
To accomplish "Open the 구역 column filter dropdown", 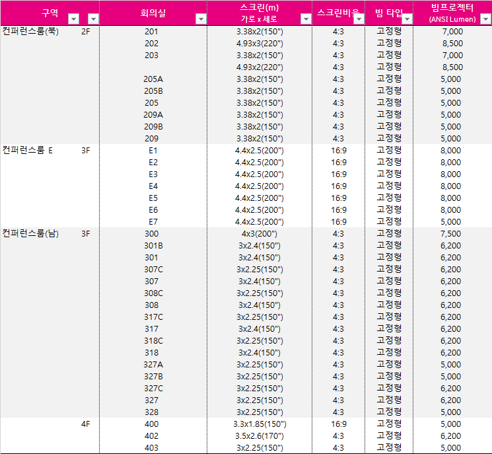I will tap(74, 19).
